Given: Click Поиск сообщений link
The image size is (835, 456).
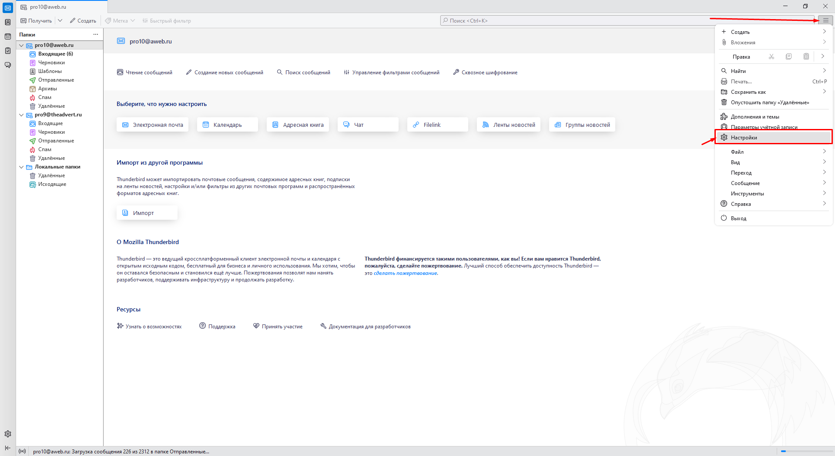Looking at the screenshot, I should (x=303, y=73).
